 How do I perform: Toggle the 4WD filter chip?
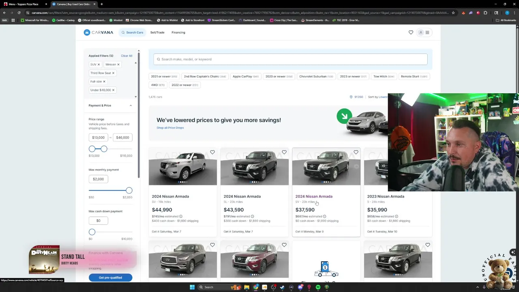[x=158, y=85]
